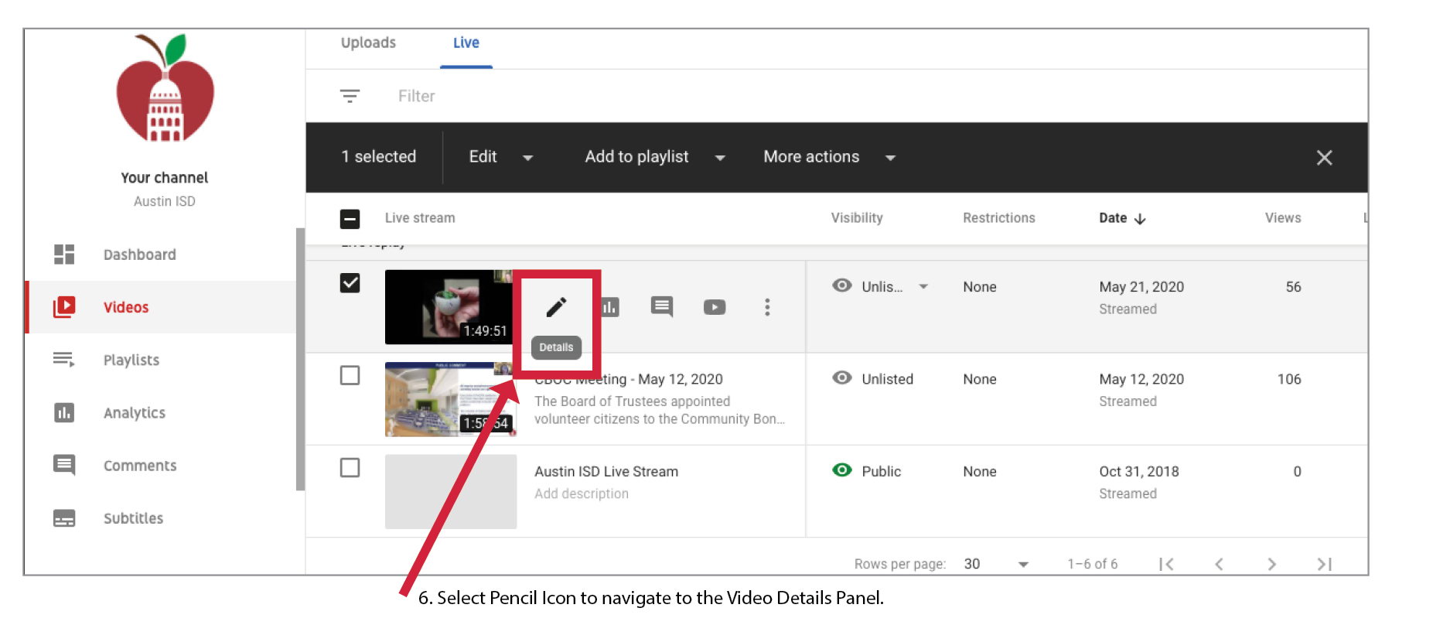Check the Austin ISD Live Stream checkbox
The image size is (1450, 625).
pyautogui.click(x=350, y=468)
